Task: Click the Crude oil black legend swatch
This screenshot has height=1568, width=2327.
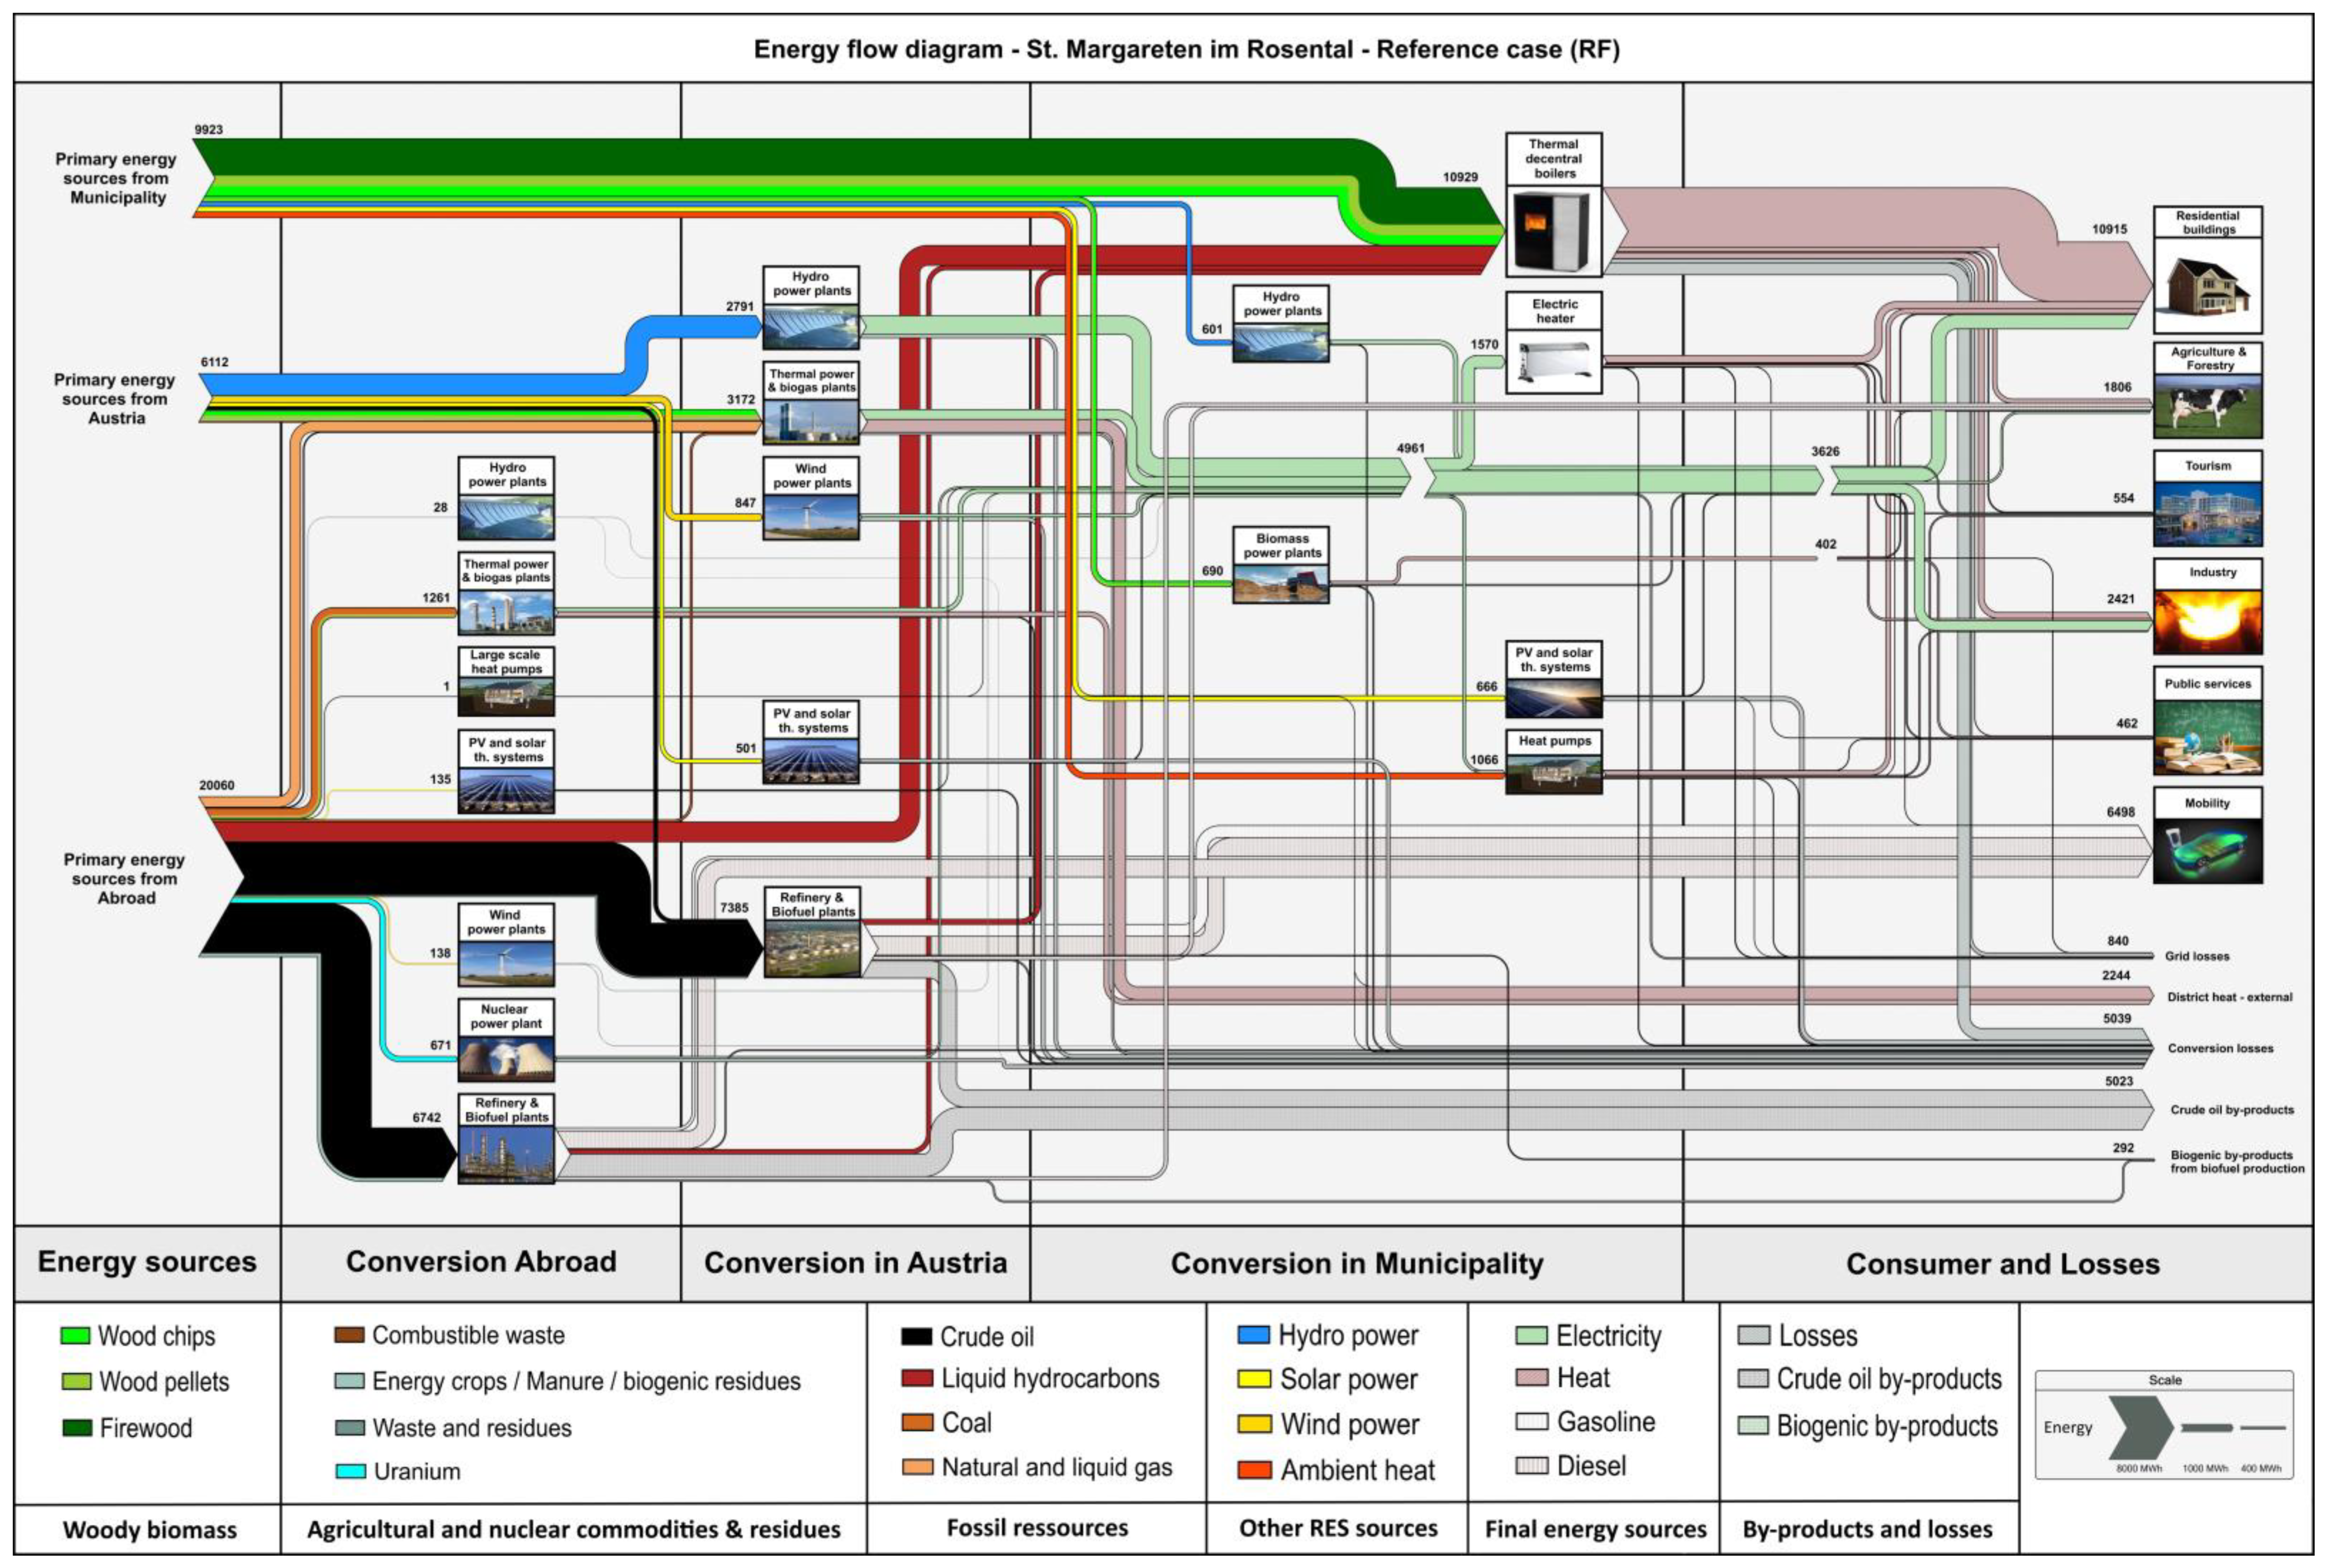Action: [916, 1336]
